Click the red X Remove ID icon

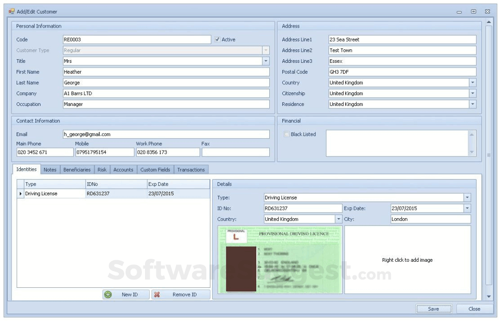157,295
